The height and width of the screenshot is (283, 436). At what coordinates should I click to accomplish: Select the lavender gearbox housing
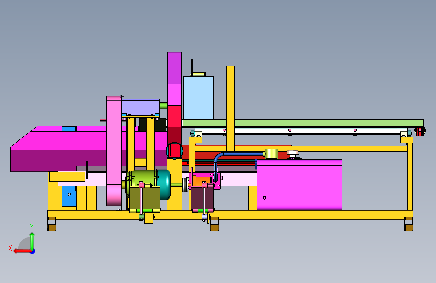pyautogui.click(x=141, y=107)
